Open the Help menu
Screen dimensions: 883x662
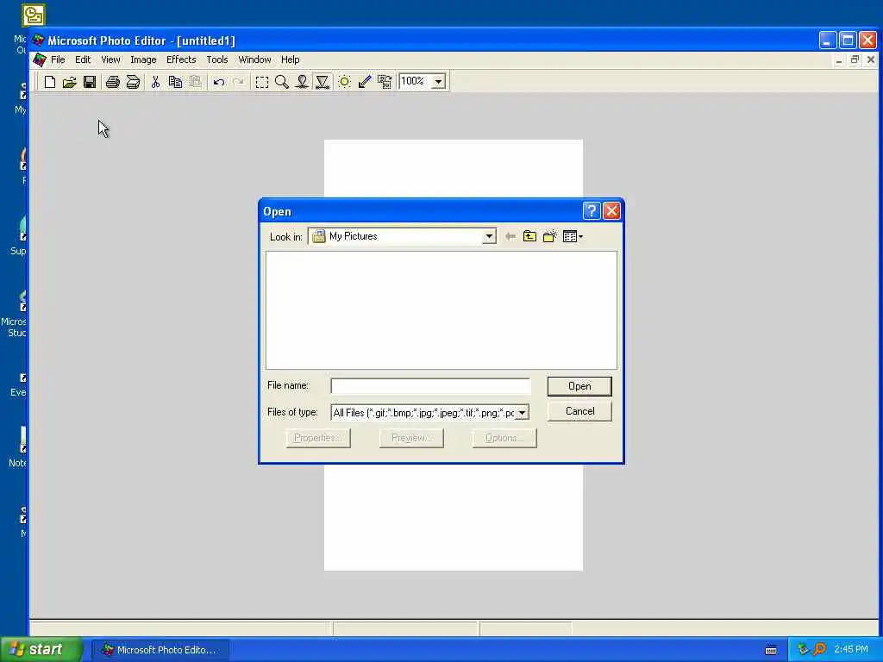[290, 59]
